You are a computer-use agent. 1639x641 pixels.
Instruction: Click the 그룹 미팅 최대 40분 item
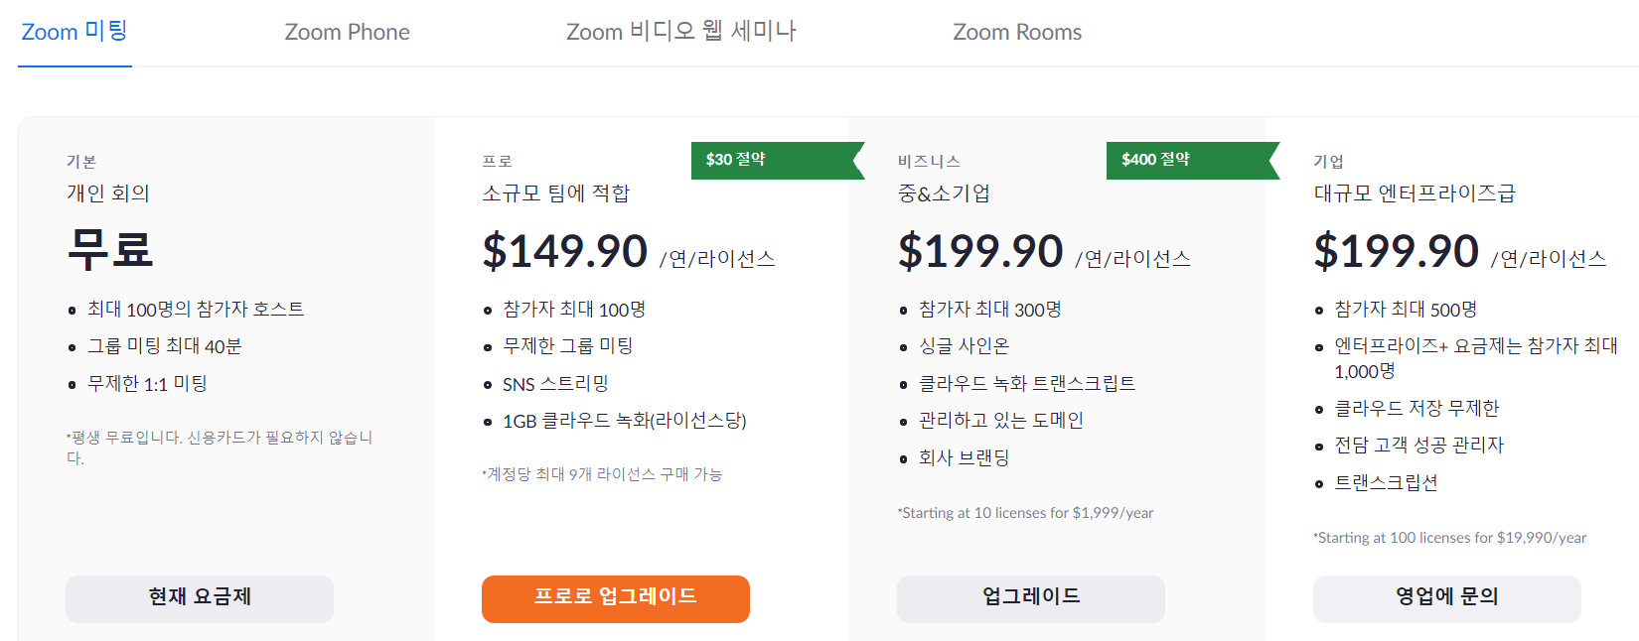tap(164, 346)
